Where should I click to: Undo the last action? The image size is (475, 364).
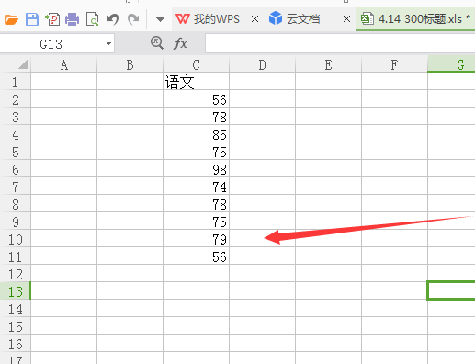[113, 19]
